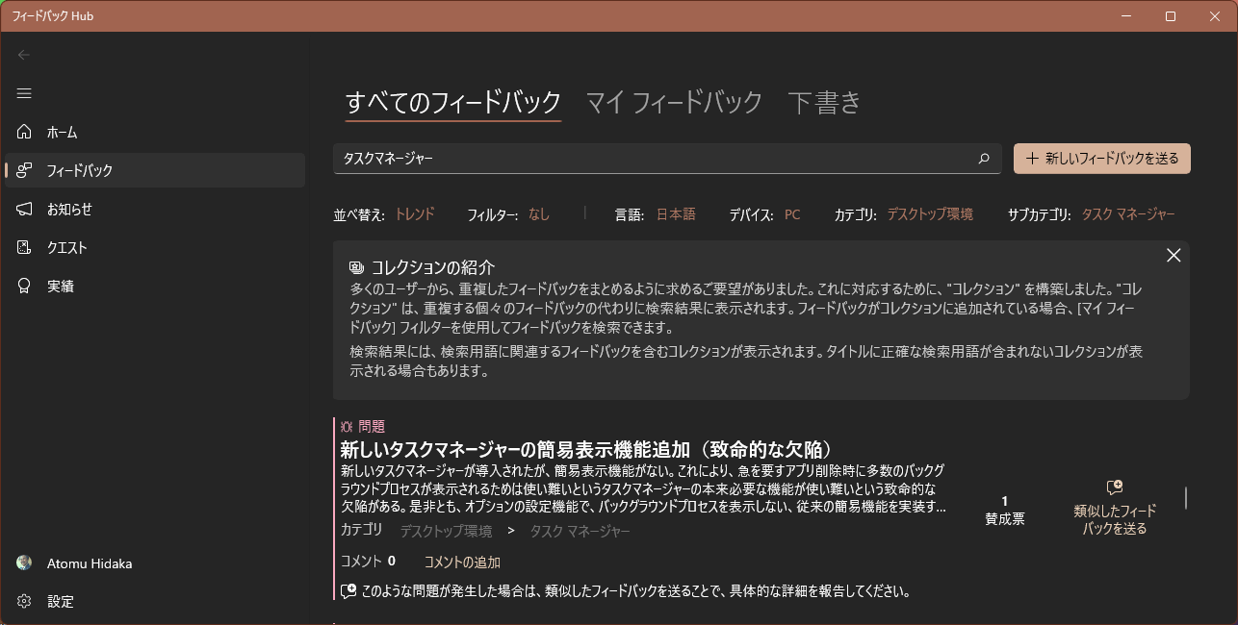The height and width of the screenshot is (625, 1238).
Task: Click the デスクトップ環境 category link in the feedback item
Action: (446, 531)
